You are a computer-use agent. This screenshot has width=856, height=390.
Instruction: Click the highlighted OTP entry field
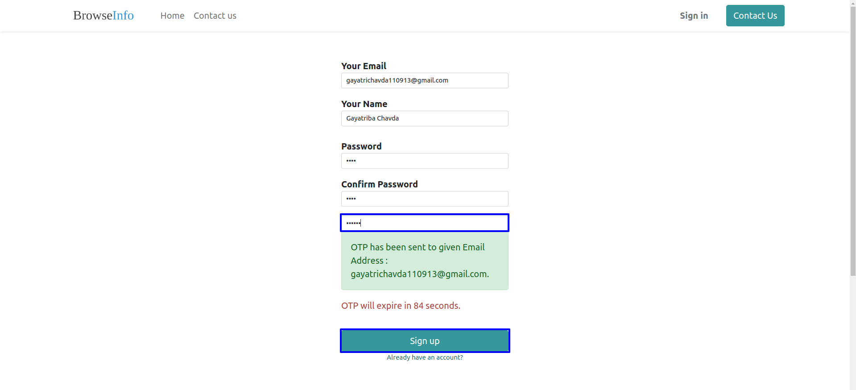click(425, 223)
